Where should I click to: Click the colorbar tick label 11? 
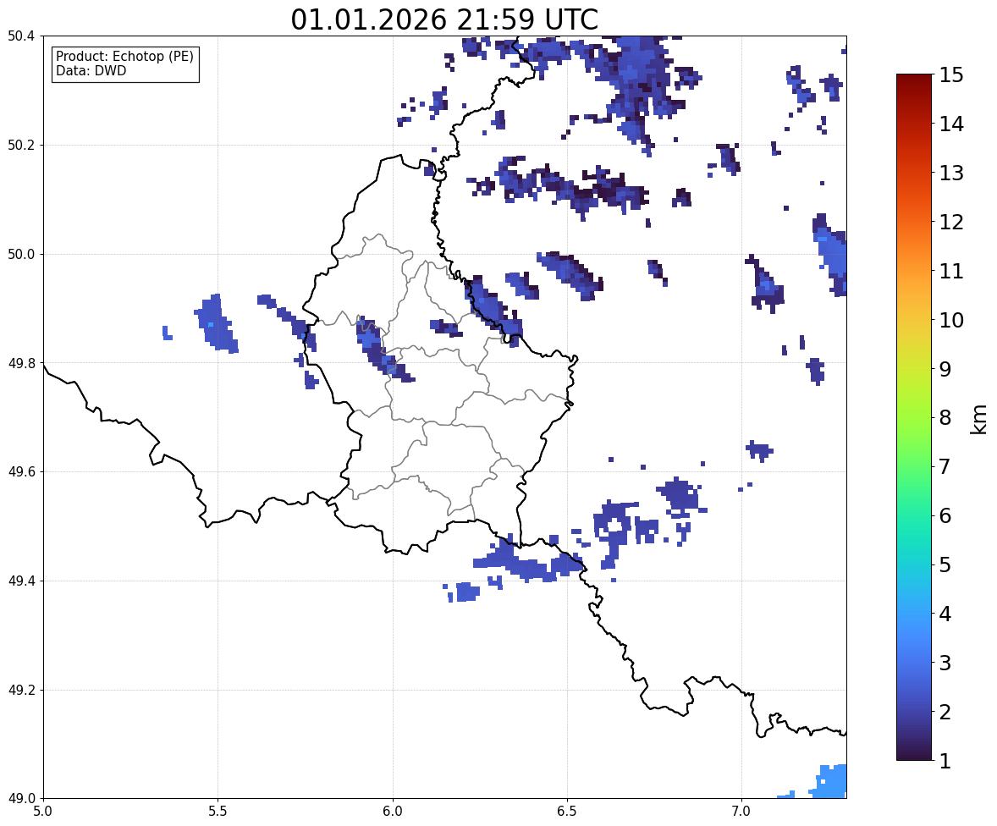pos(951,271)
